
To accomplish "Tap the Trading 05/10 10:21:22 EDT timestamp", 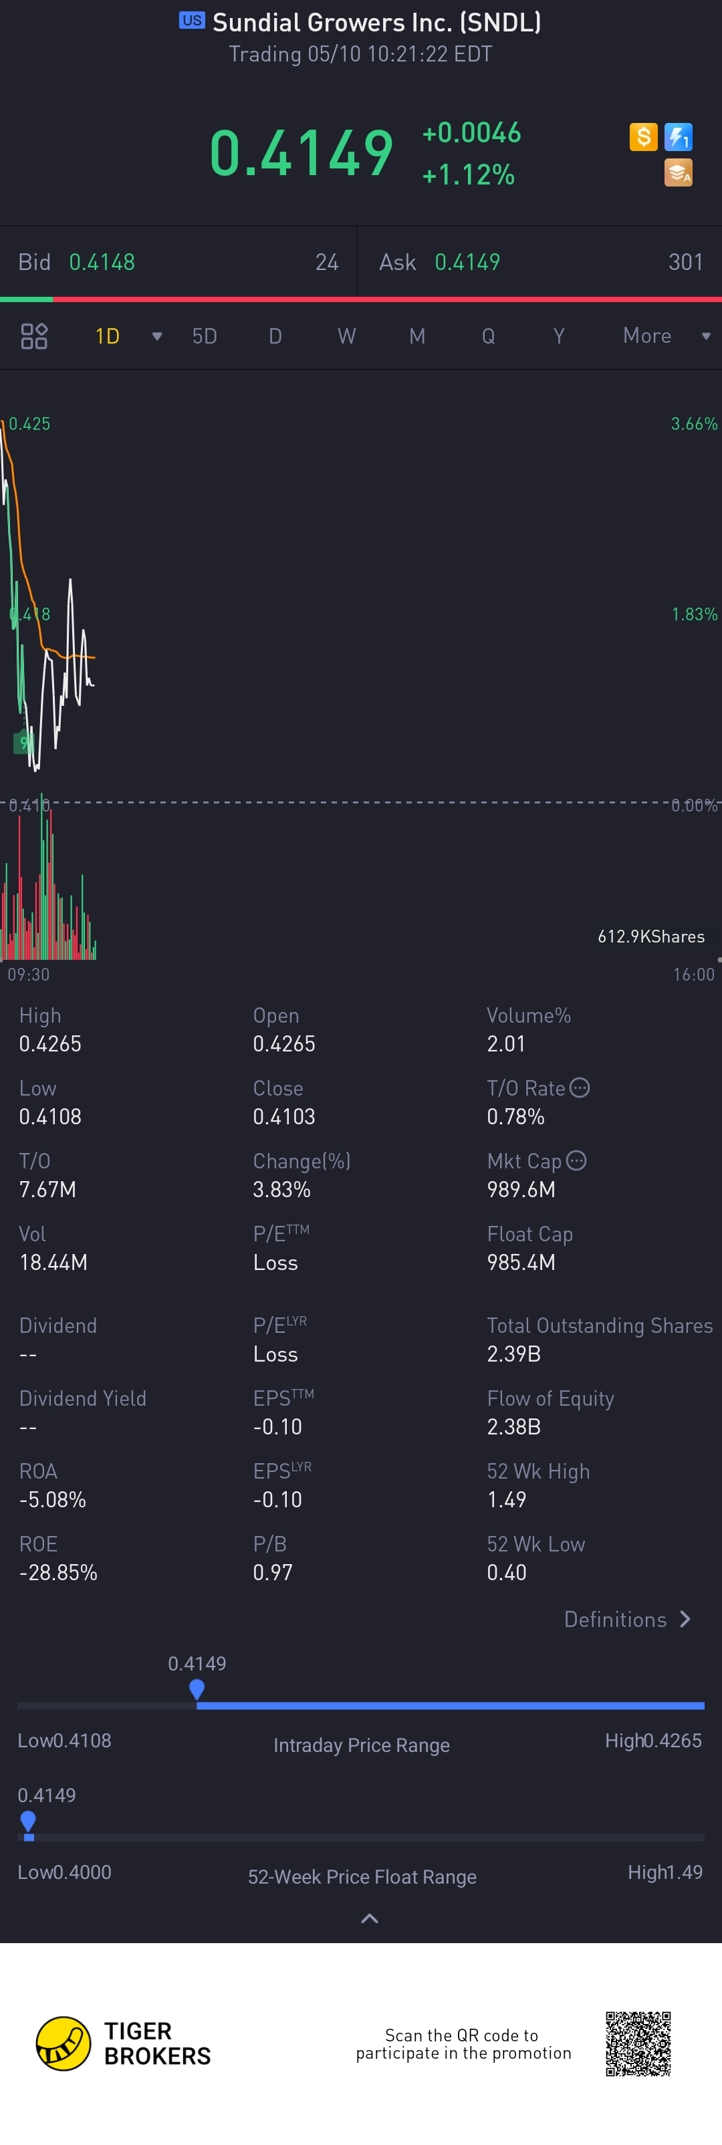I will [360, 54].
